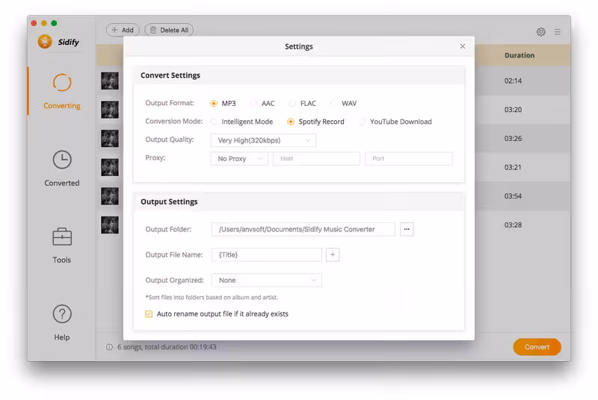Expand the Output Quality dropdown
The image size is (598, 400).
tap(263, 140)
